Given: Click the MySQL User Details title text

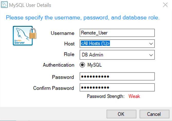Looking at the screenshot, I should (x=30, y=5).
